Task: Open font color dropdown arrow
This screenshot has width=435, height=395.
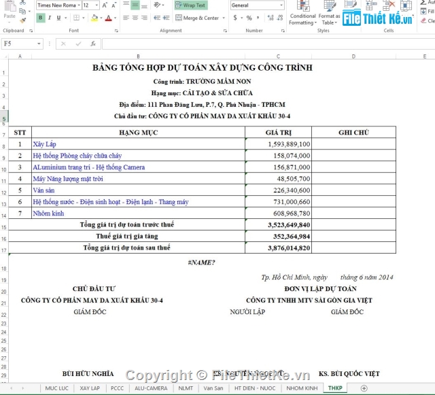Action: pos(115,18)
